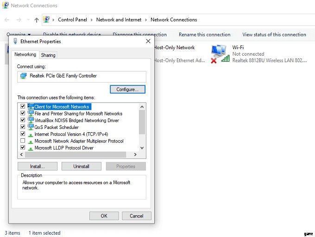Click the Realtek PCIe GbE adapter icon

click(x=23, y=76)
